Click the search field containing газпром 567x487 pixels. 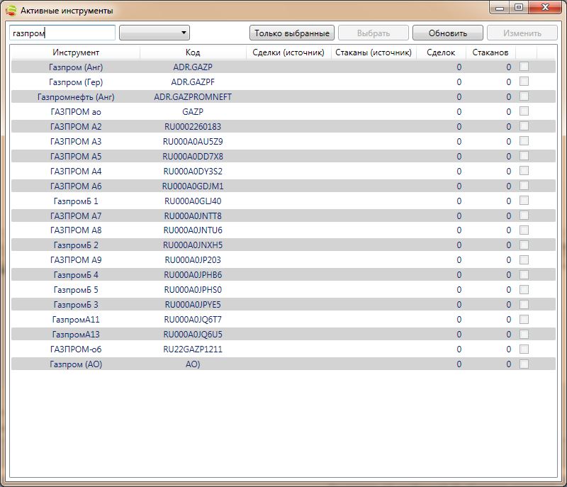62,33
